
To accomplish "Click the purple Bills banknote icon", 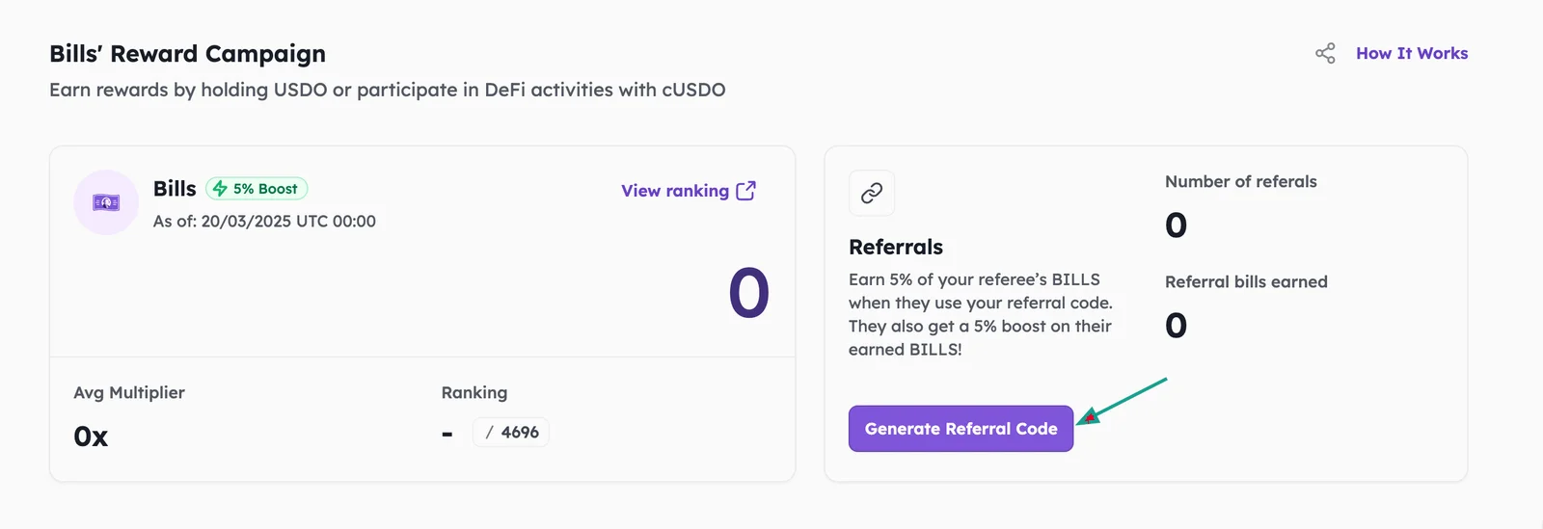I will (106, 202).
